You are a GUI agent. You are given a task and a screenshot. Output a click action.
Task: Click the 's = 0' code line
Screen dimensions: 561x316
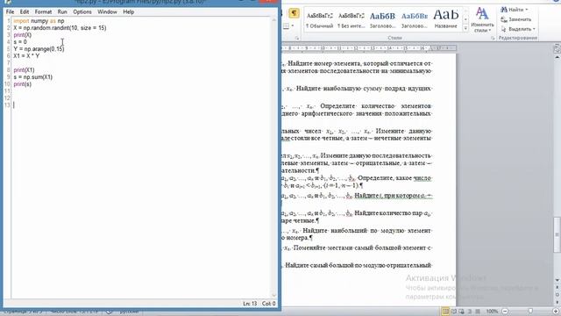pyautogui.click(x=20, y=41)
